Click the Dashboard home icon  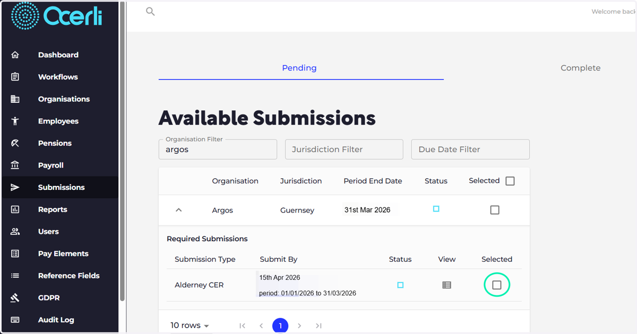[x=15, y=55]
